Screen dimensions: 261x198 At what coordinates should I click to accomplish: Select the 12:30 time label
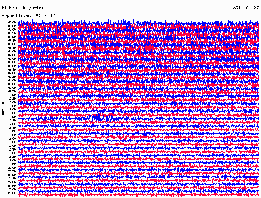(12, 113)
